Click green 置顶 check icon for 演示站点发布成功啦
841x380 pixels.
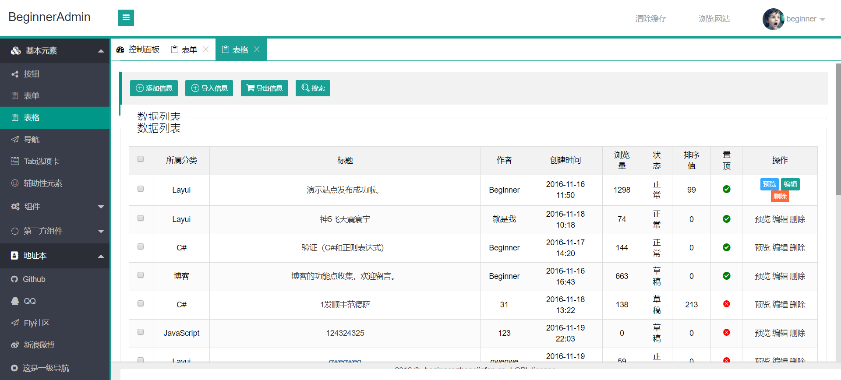tap(727, 189)
